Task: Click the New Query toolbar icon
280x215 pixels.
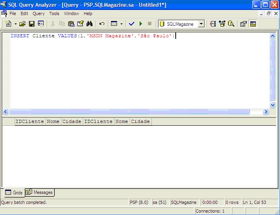Action: (x=8, y=24)
